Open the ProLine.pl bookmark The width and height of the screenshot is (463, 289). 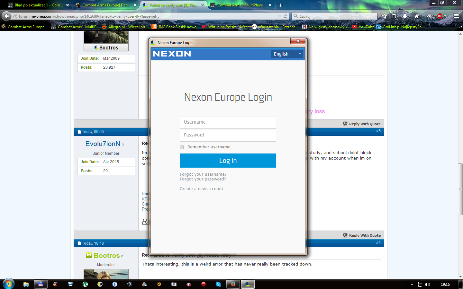point(400,27)
